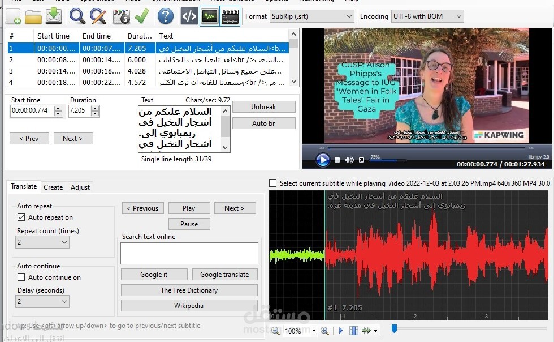Increase Start time with the up spinner

(58, 108)
